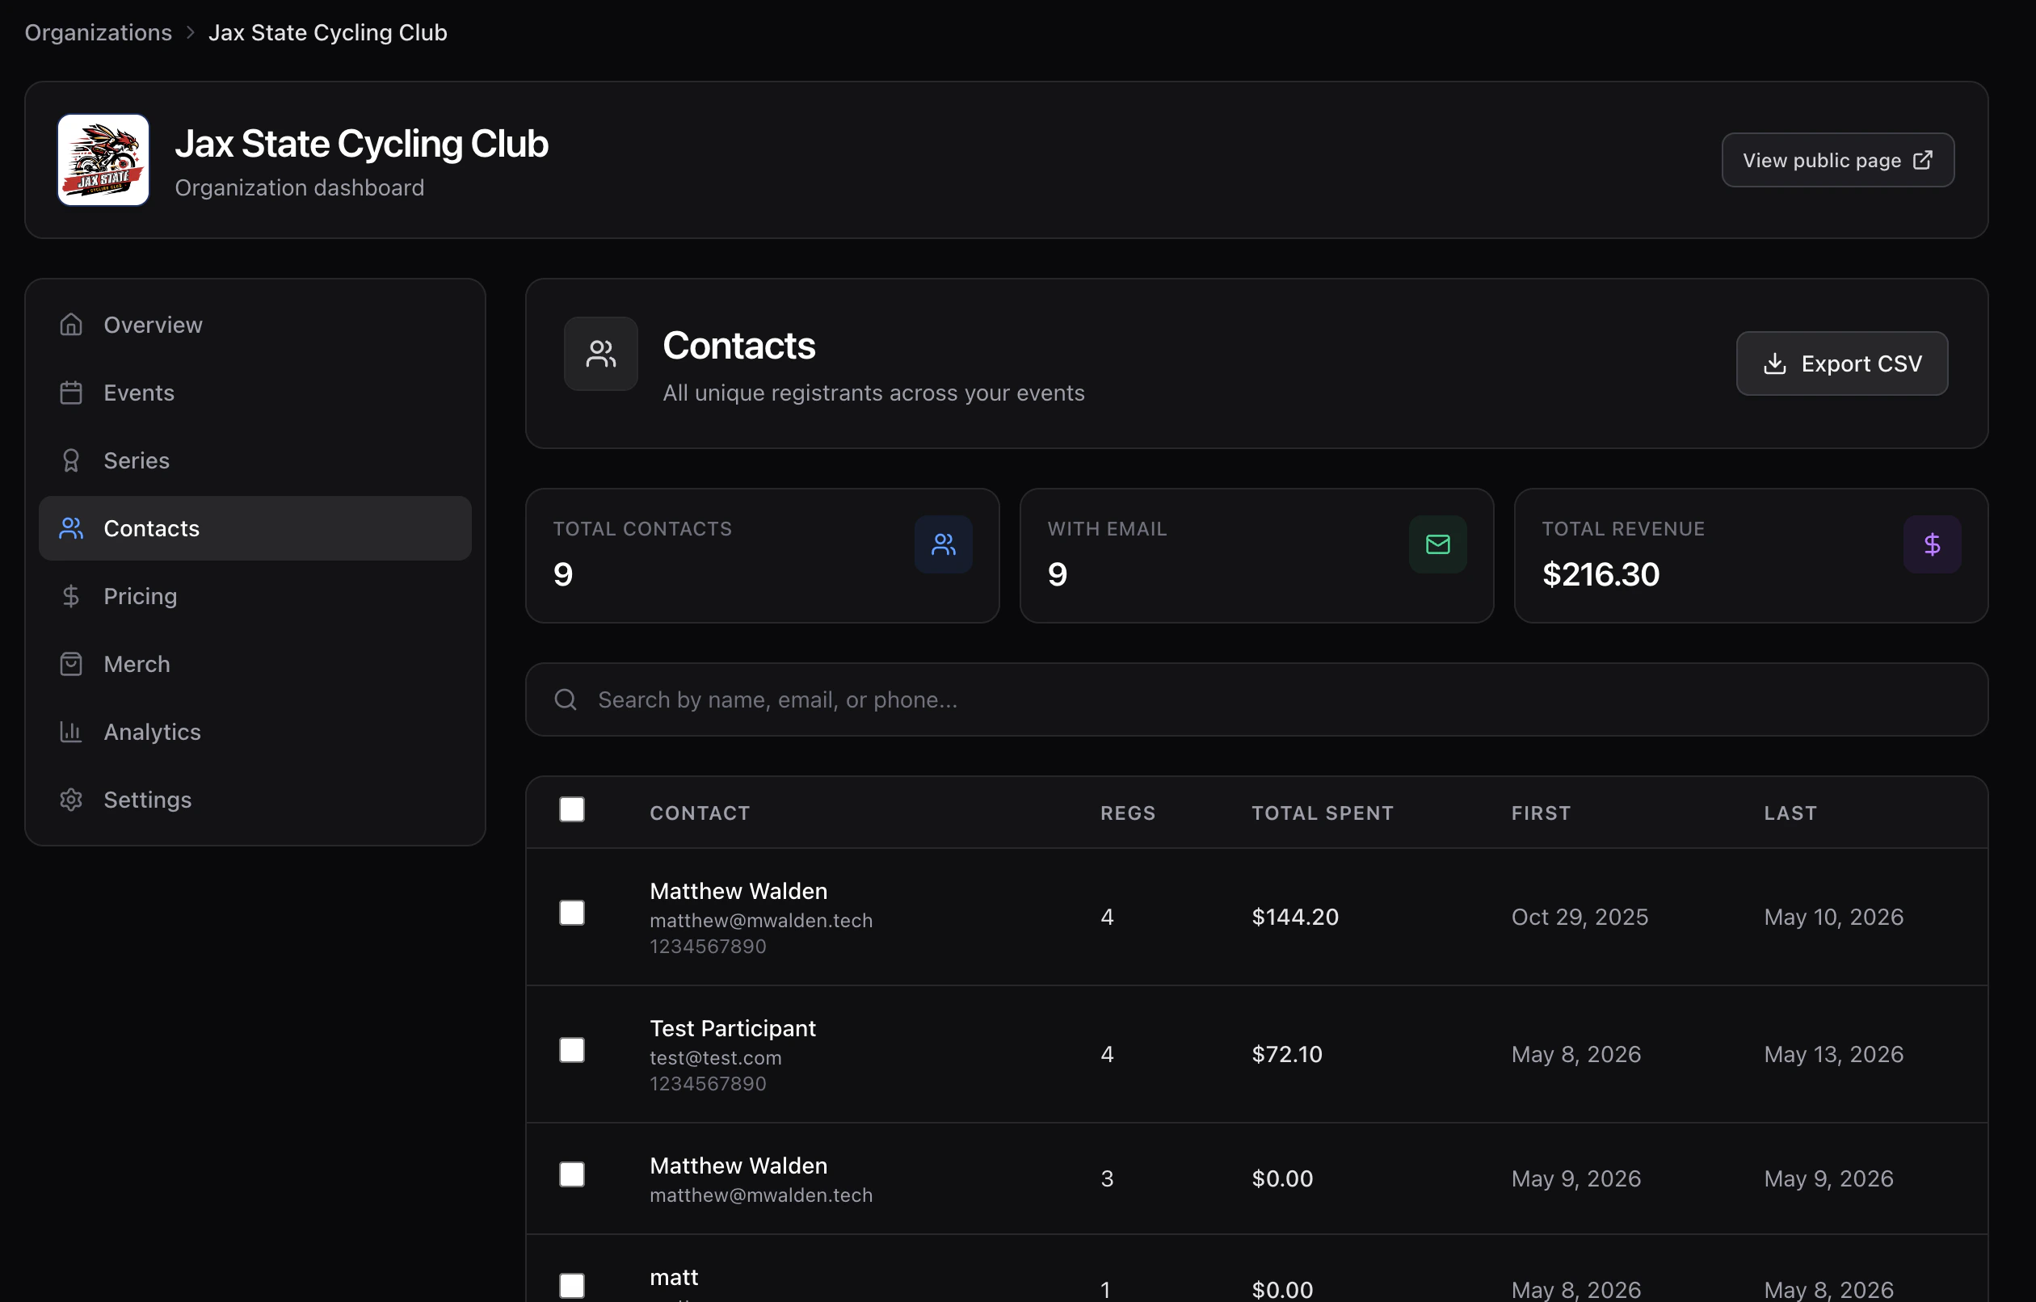The image size is (2036, 1302).
Task: Click the Oct 29, 2025 first date
Action: coord(1580,917)
